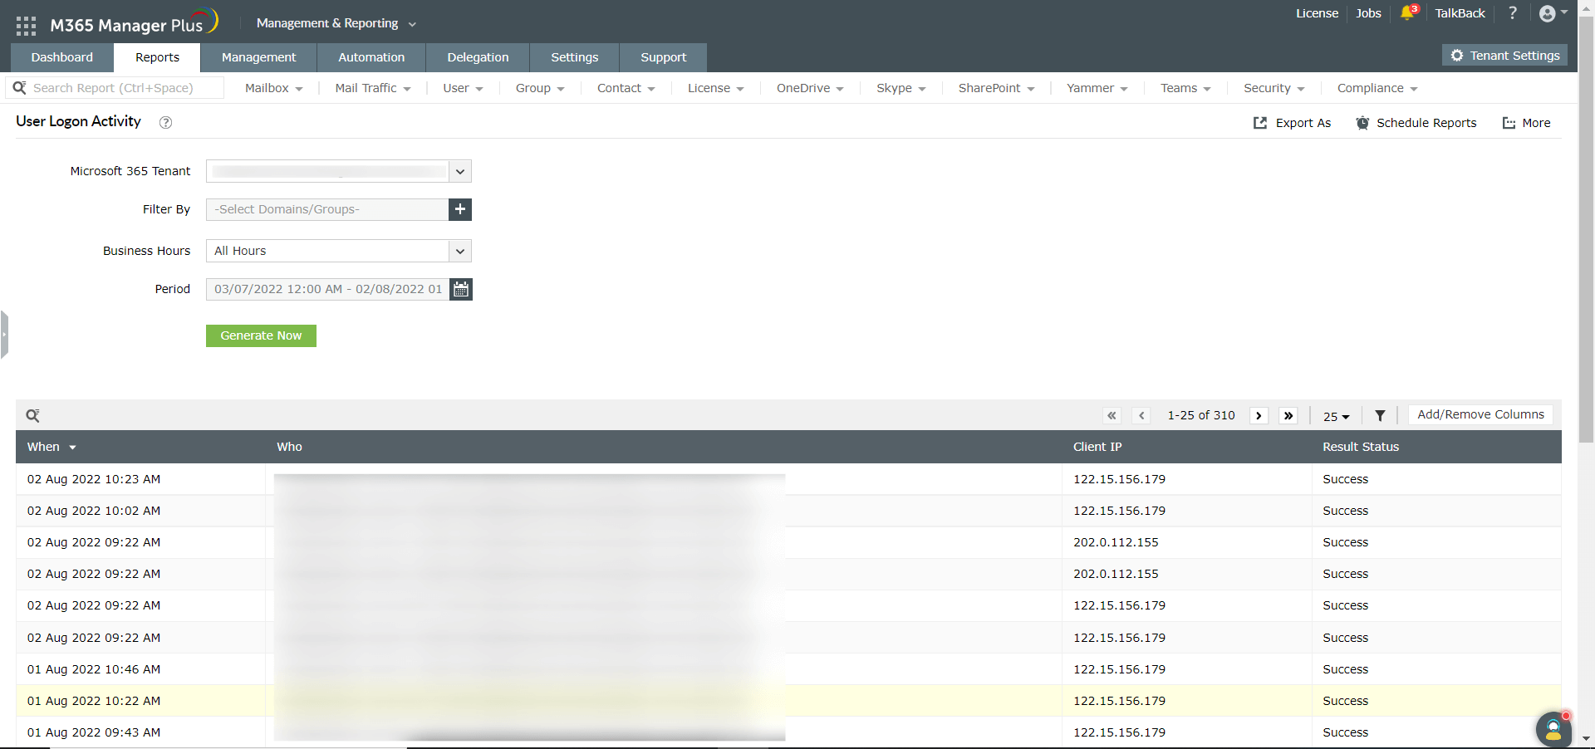
Task: Open the Period calendar picker
Action: point(461,289)
